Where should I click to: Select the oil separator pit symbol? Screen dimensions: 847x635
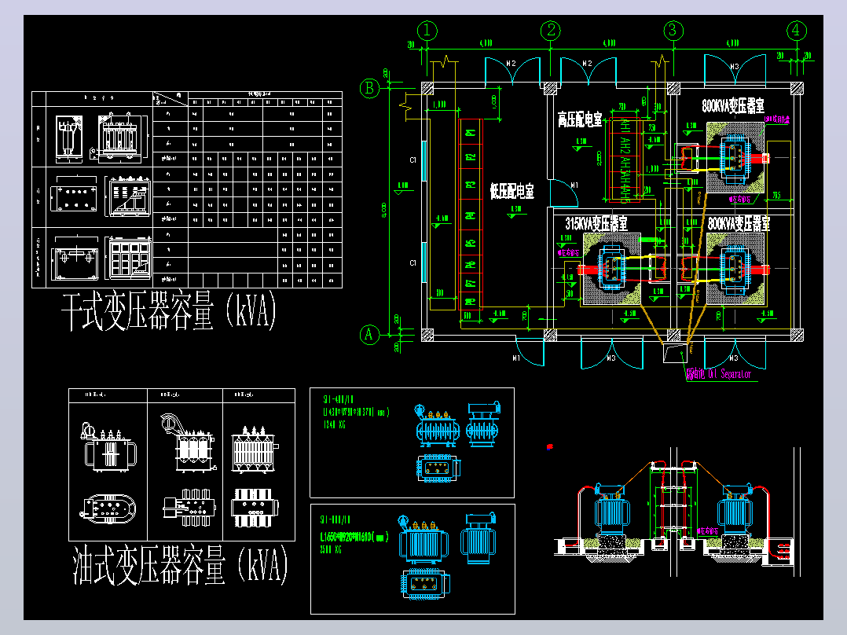click(x=675, y=352)
